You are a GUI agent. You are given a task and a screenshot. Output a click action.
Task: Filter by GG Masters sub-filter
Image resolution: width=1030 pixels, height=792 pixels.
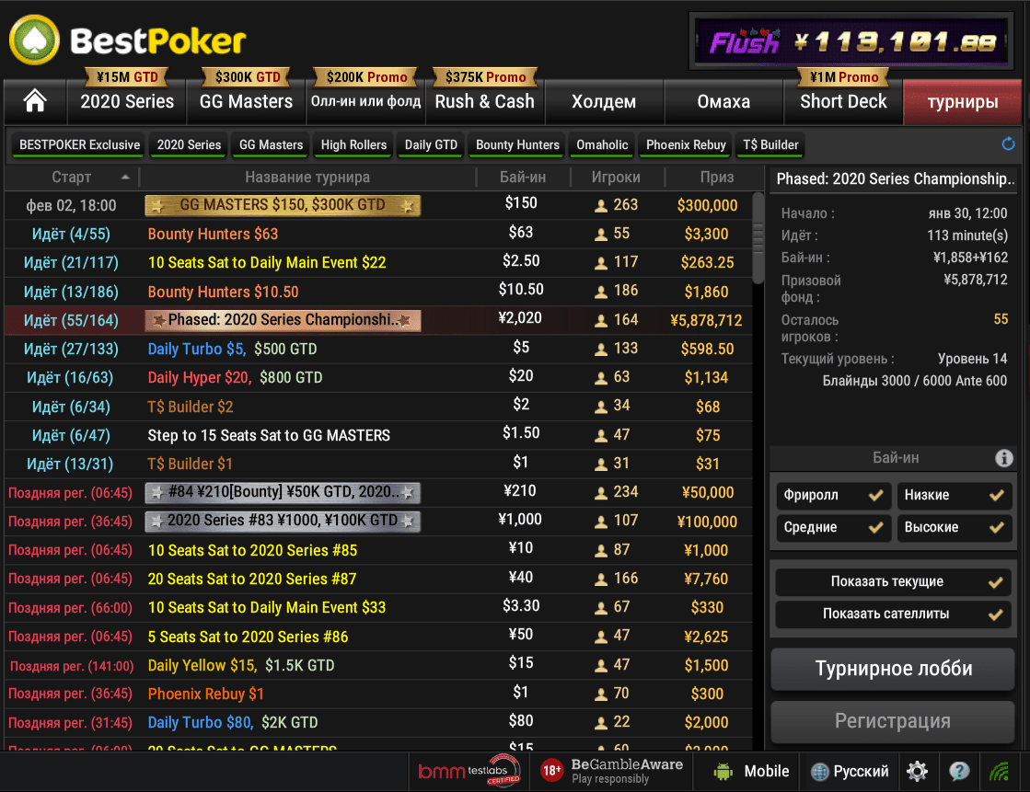point(272,145)
